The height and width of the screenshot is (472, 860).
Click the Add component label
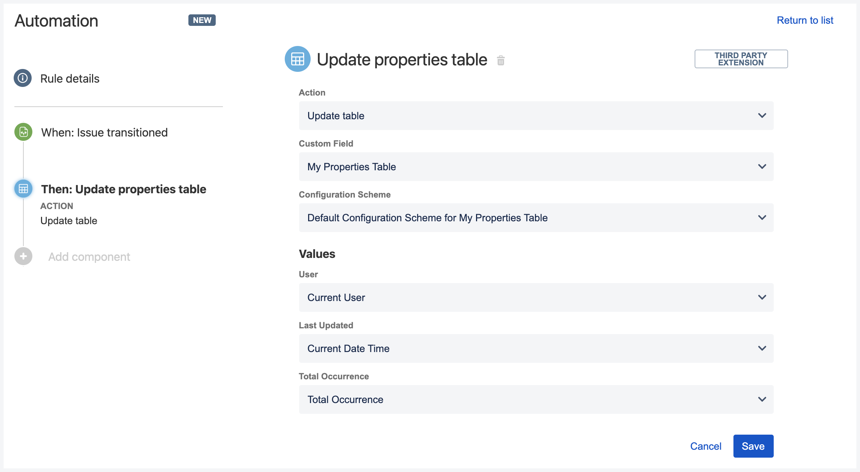pyautogui.click(x=89, y=257)
